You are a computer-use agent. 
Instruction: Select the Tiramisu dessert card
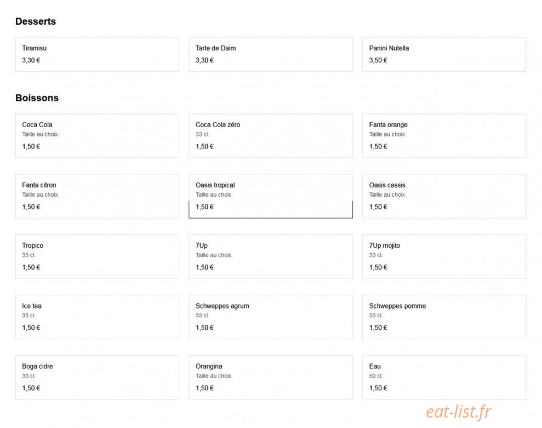tap(97, 54)
